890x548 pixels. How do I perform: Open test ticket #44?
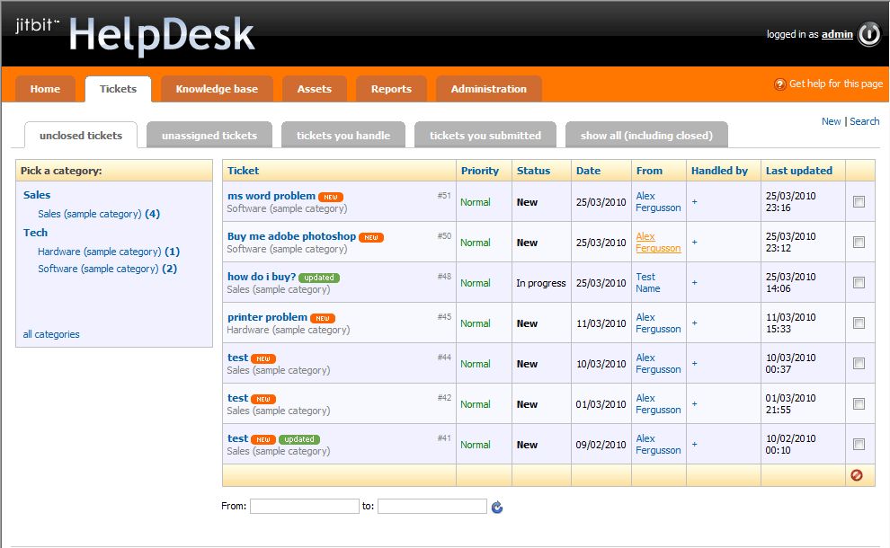[x=238, y=358]
